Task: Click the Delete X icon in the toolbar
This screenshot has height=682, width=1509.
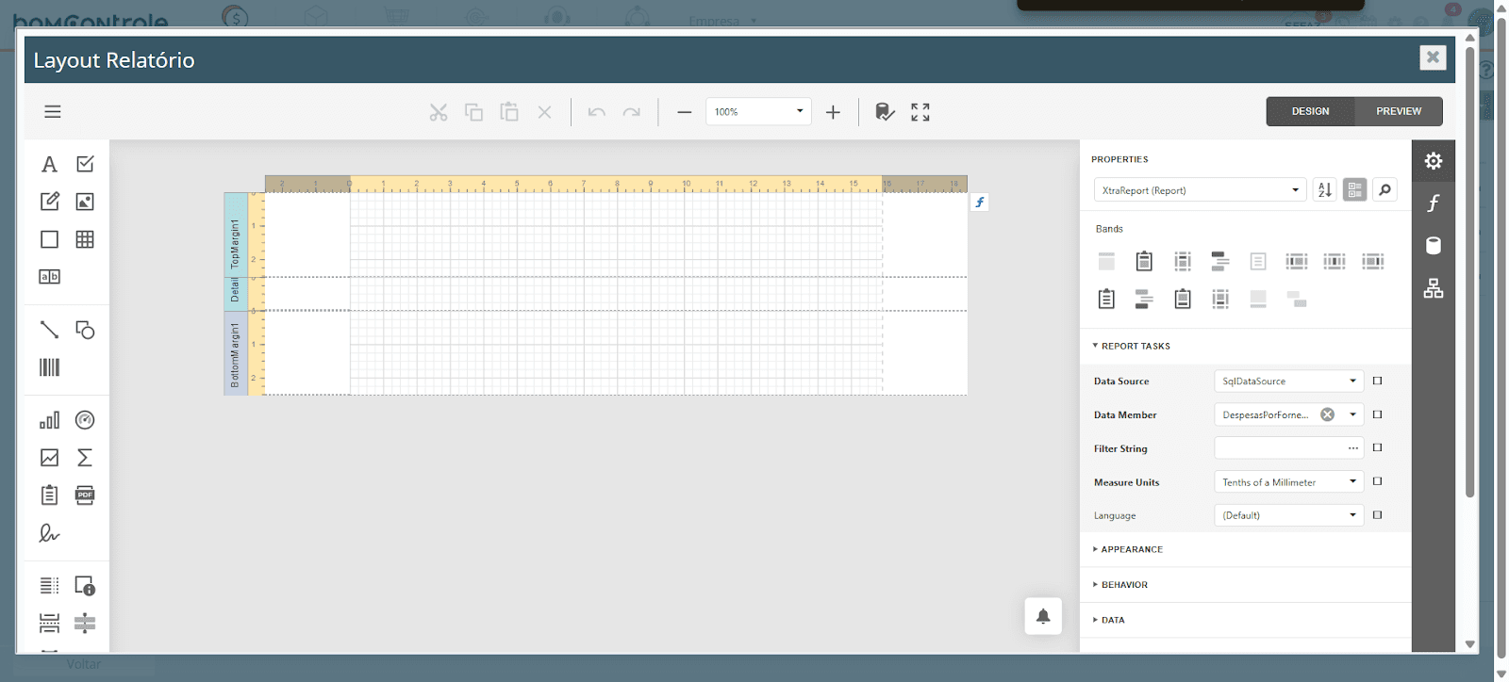Action: click(x=544, y=112)
